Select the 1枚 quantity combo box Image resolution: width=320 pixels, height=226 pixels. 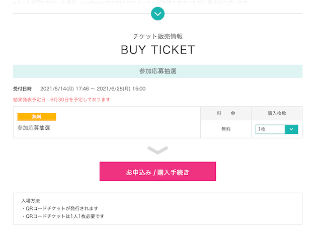[277, 129]
